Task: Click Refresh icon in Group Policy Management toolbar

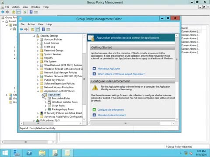Action: tap(25, 12)
